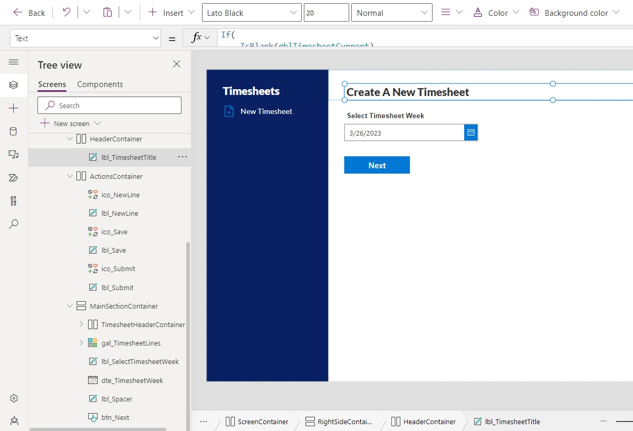Open the Data pane using the cylinder icon
633x431 pixels.
point(14,131)
